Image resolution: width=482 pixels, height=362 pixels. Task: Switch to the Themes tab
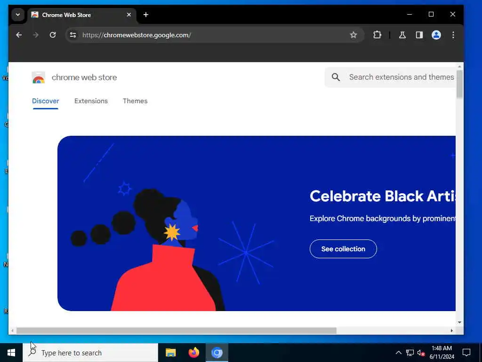(x=135, y=101)
